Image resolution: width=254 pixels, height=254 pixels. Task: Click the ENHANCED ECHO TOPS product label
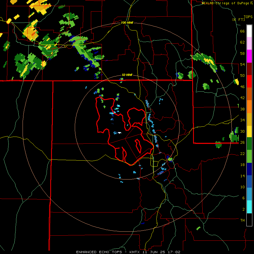coord(99,252)
